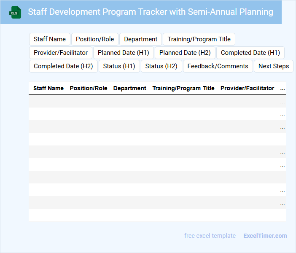Choose the Training/Program Title tag

(x=199, y=39)
